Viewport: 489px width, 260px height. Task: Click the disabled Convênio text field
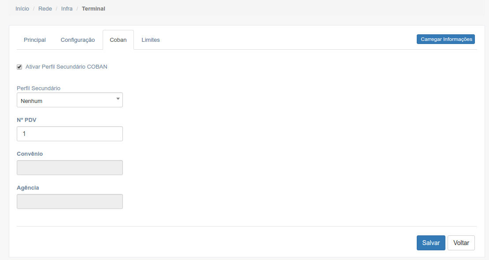click(x=70, y=168)
